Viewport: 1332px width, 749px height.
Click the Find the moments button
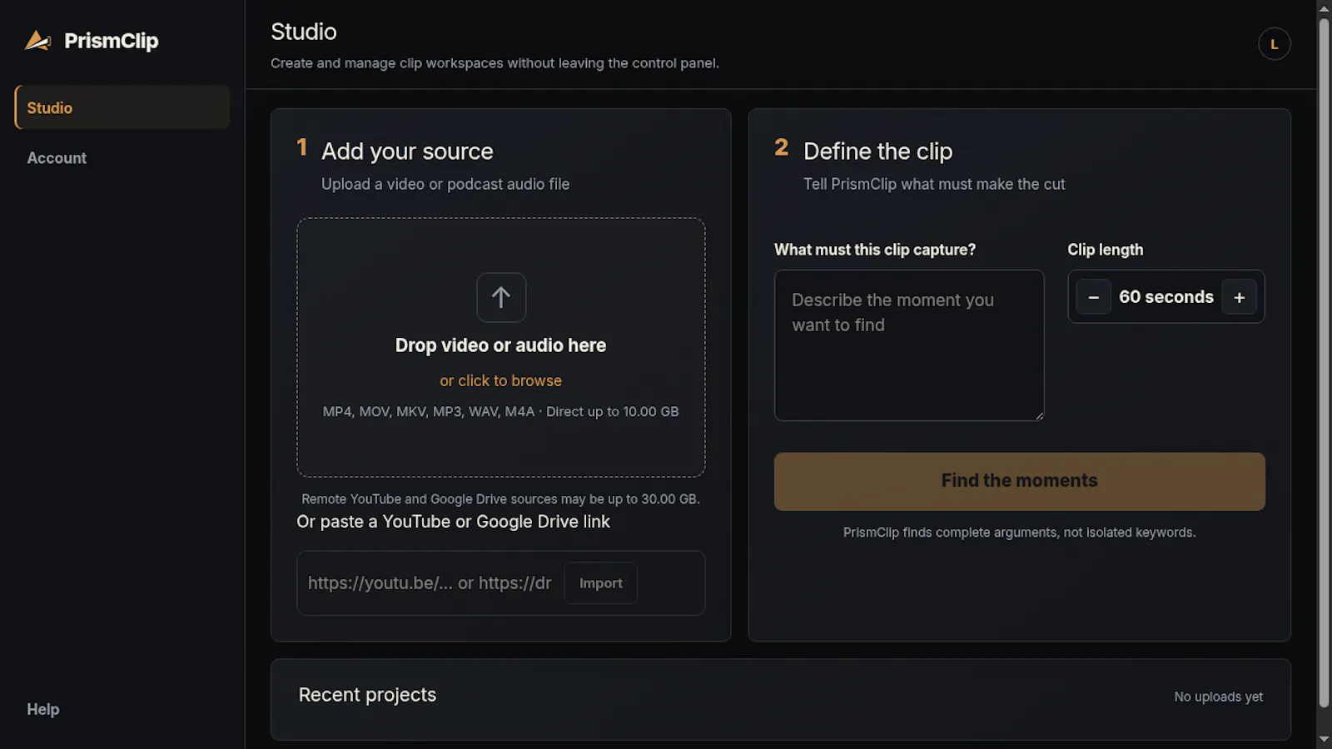click(1019, 481)
